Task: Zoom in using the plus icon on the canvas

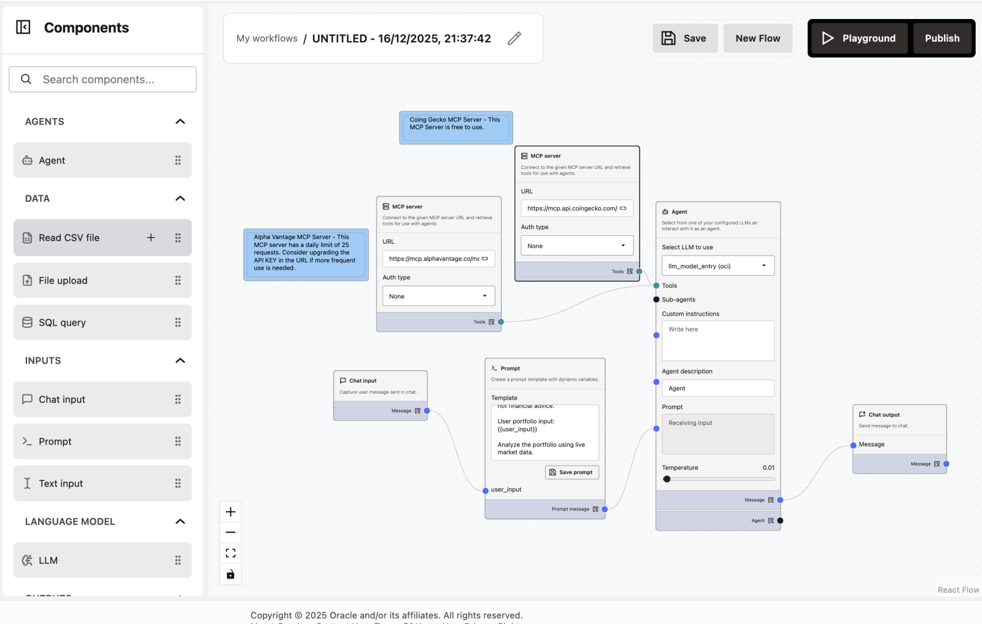Action: 230,511
